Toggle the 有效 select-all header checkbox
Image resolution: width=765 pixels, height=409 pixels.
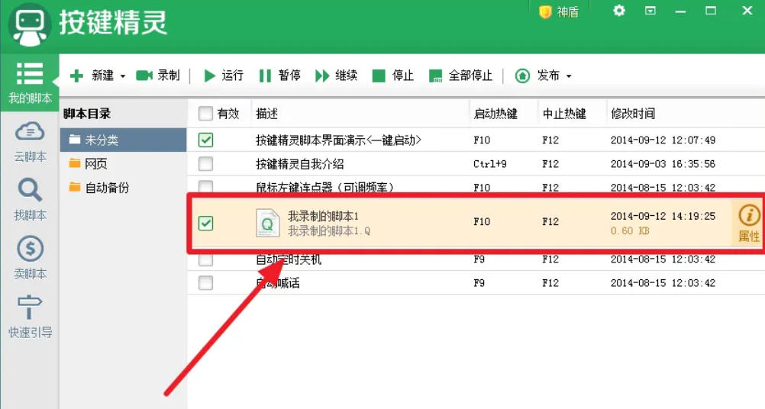click(205, 114)
